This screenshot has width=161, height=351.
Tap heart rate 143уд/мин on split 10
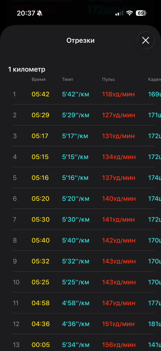point(119,282)
